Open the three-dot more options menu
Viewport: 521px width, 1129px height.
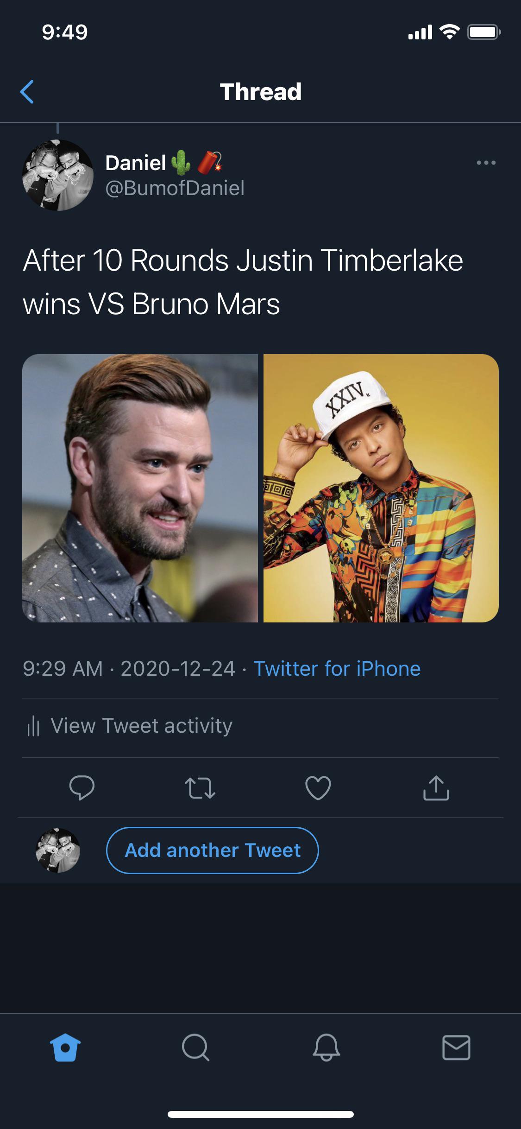click(486, 163)
